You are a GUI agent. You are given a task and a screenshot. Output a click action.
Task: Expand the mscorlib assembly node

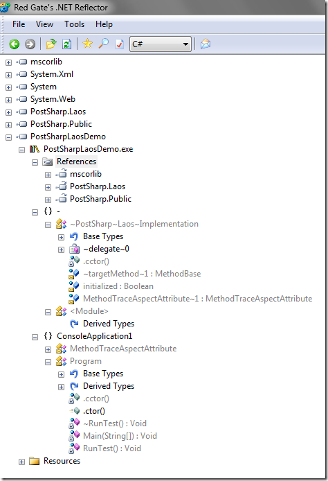pos(8,62)
